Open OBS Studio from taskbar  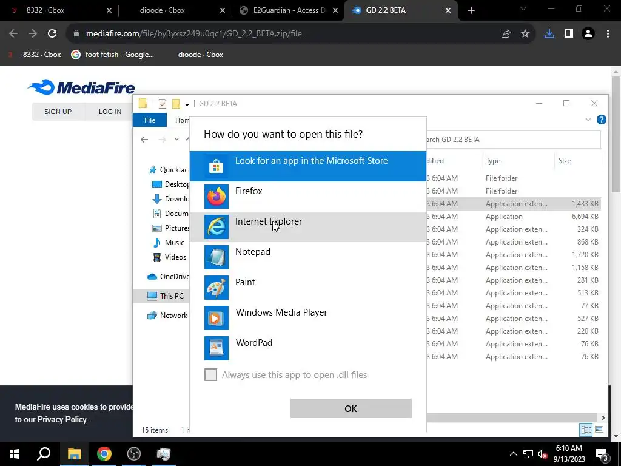134,454
